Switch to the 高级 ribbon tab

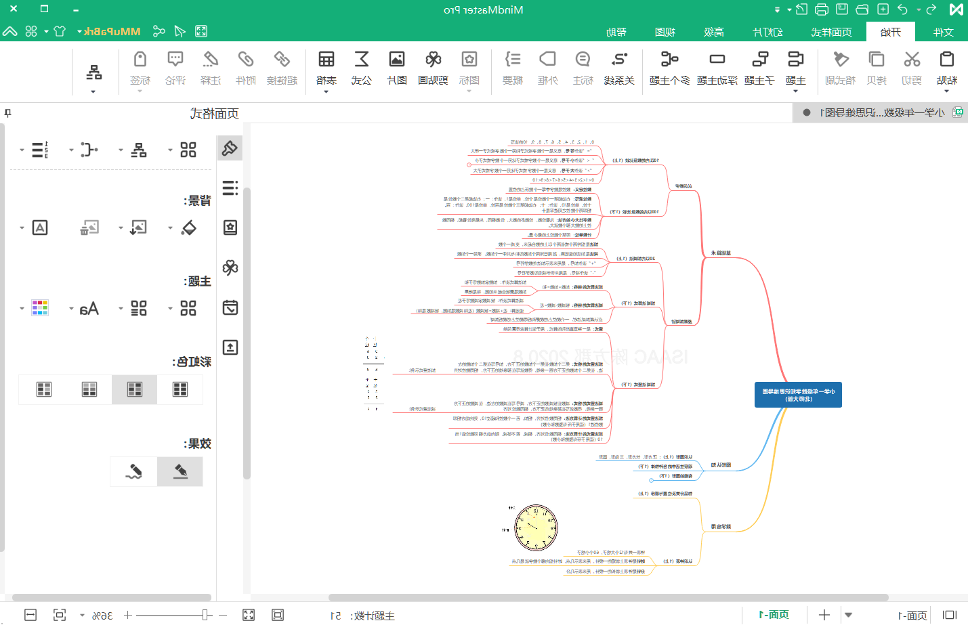pyautogui.click(x=714, y=32)
